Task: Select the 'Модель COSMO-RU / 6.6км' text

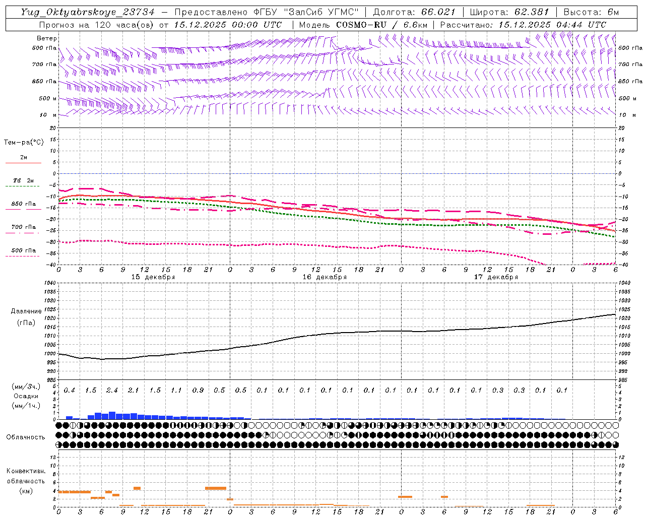Action: pos(363,25)
